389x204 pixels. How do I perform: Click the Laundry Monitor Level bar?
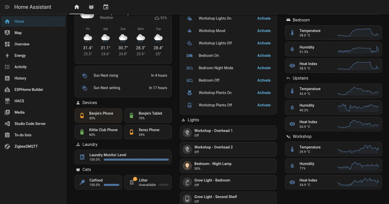tap(136, 160)
